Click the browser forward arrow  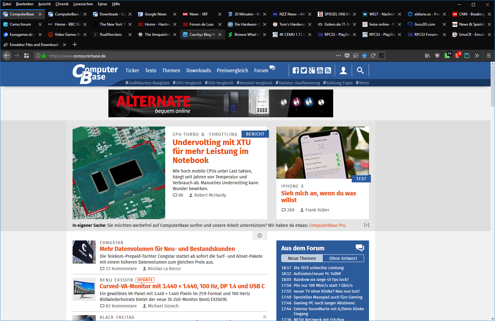click(x=17, y=56)
